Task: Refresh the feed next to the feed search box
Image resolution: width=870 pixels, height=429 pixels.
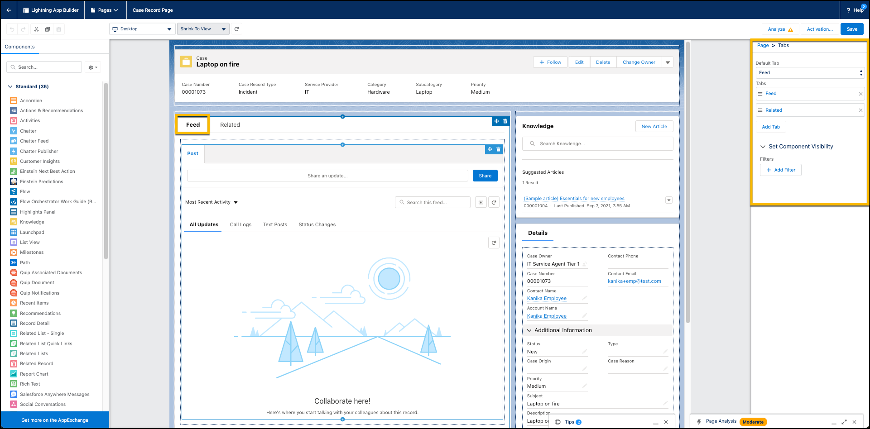Action: pos(494,203)
